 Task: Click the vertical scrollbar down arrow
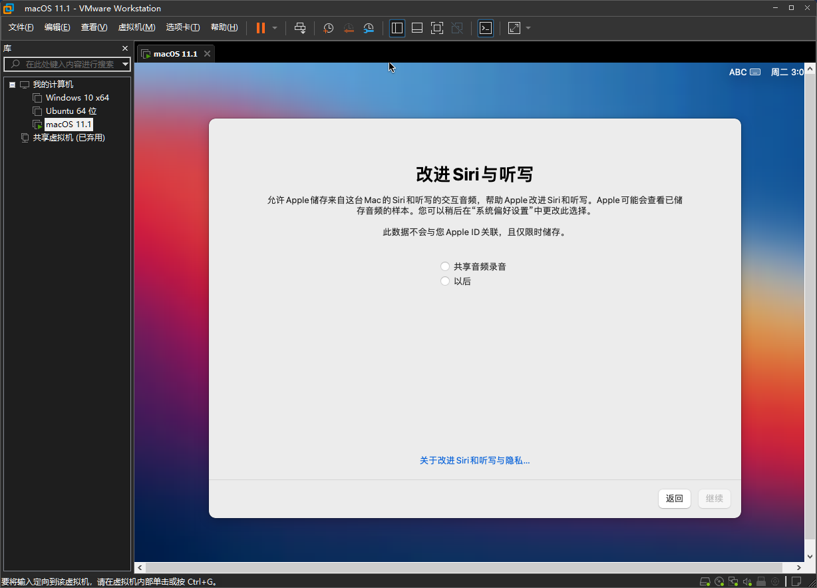click(x=811, y=557)
